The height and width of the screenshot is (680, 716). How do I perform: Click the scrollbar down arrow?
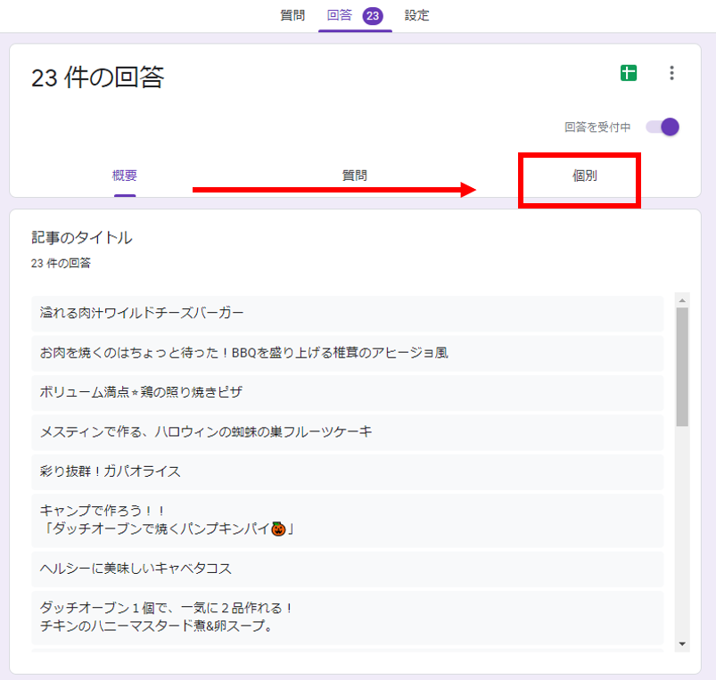coord(682,643)
